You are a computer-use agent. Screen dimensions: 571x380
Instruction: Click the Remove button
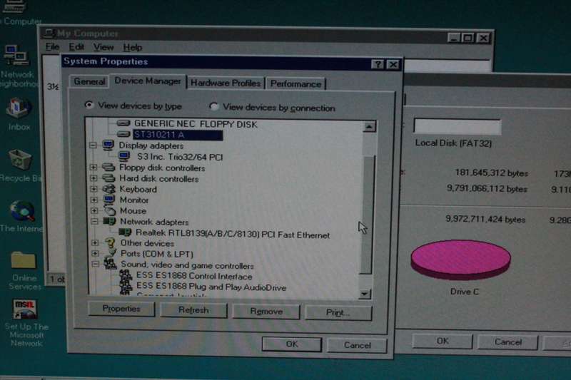pyautogui.click(x=266, y=312)
